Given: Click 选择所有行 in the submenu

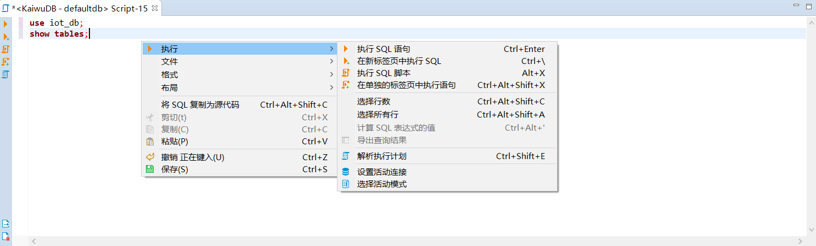Looking at the screenshot, I should coord(378,115).
